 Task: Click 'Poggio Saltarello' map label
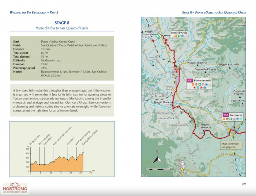[x=229, y=65]
